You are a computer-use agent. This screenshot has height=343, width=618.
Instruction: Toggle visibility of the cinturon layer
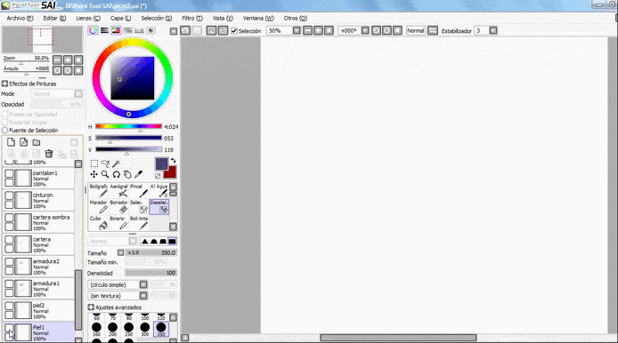point(9,195)
